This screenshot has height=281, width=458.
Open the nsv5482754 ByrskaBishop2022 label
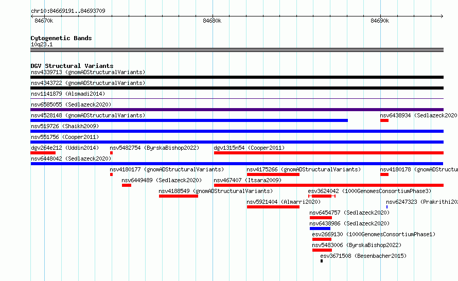154,148
